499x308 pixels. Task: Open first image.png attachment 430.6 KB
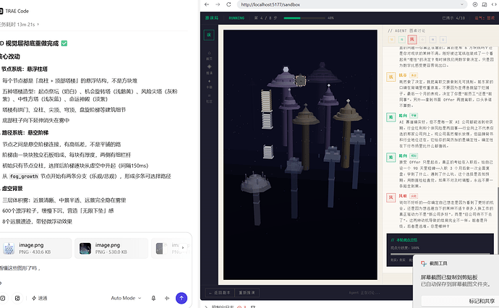[35, 248]
